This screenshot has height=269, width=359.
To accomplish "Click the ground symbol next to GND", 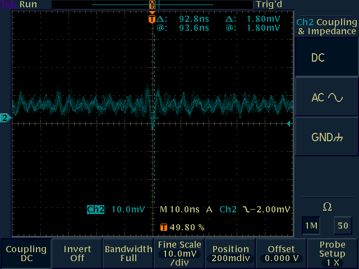I will [x=338, y=138].
